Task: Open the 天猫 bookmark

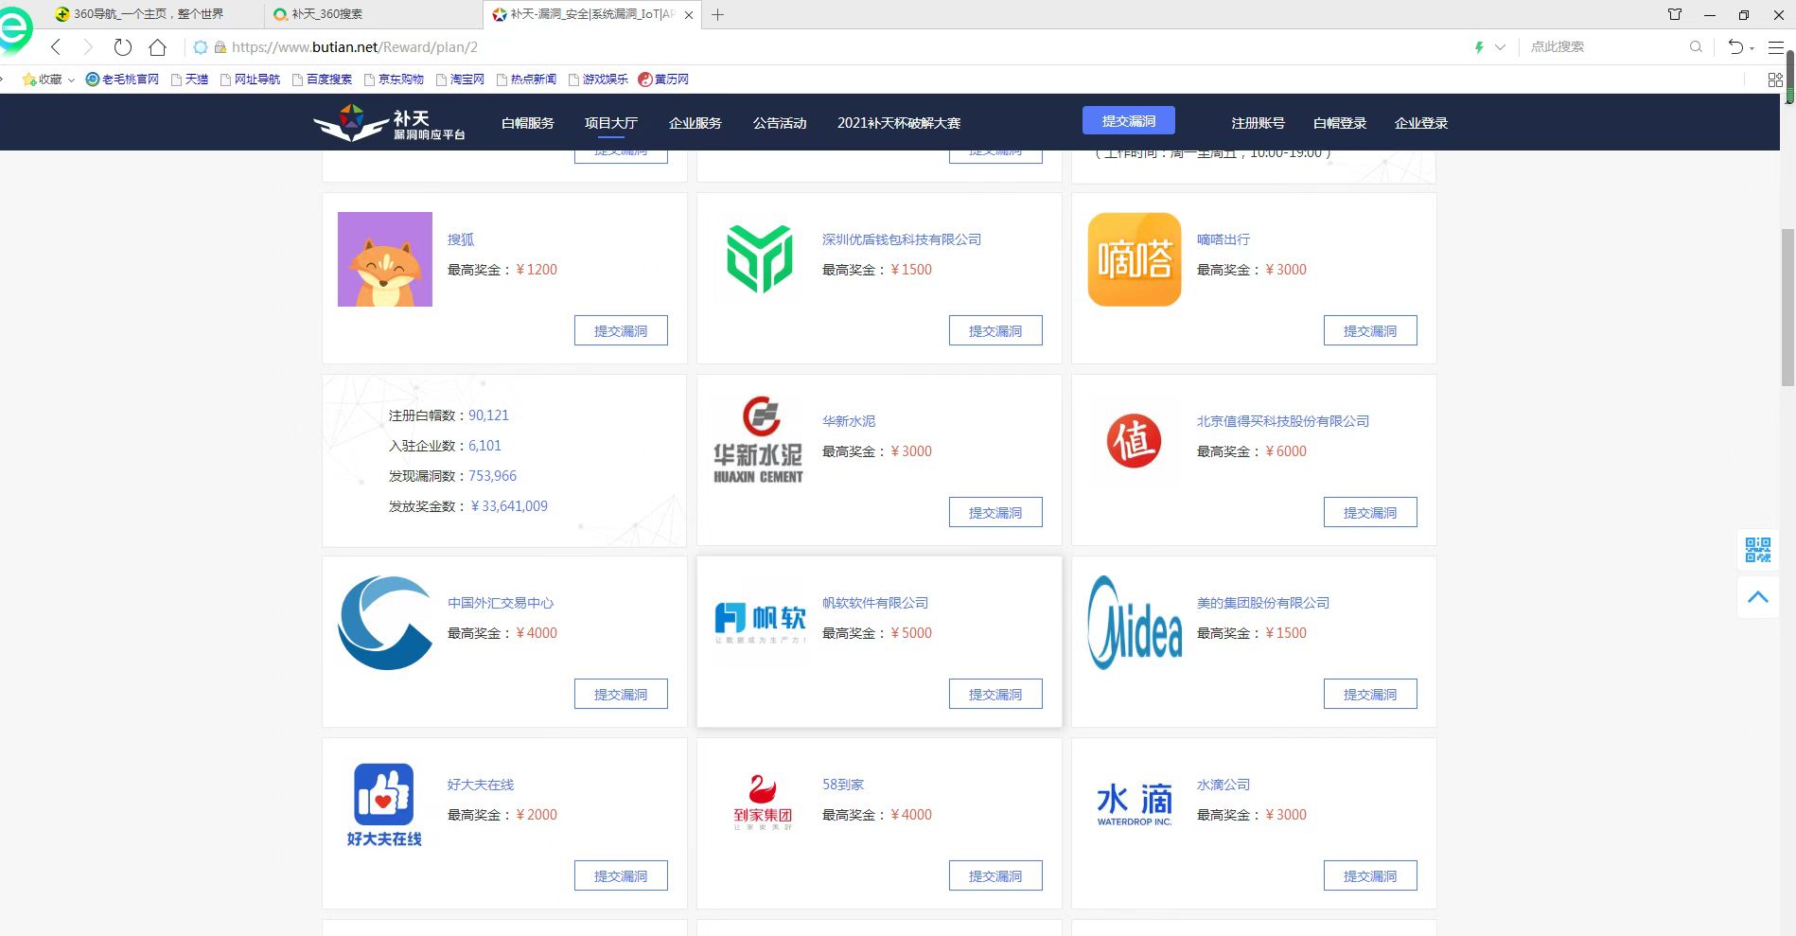Action: coord(189,79)
